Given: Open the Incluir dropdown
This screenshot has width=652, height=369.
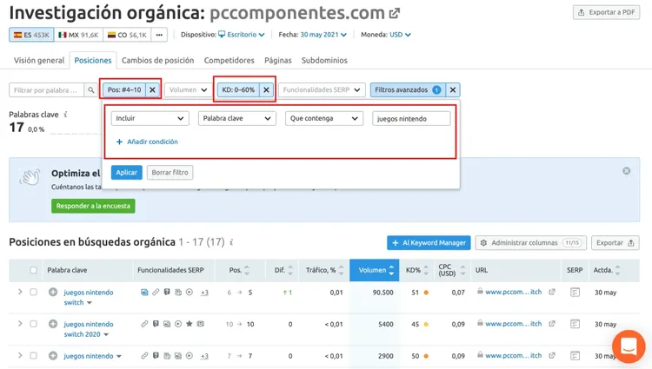Looking at the screenshot, I should click(150, 118).
